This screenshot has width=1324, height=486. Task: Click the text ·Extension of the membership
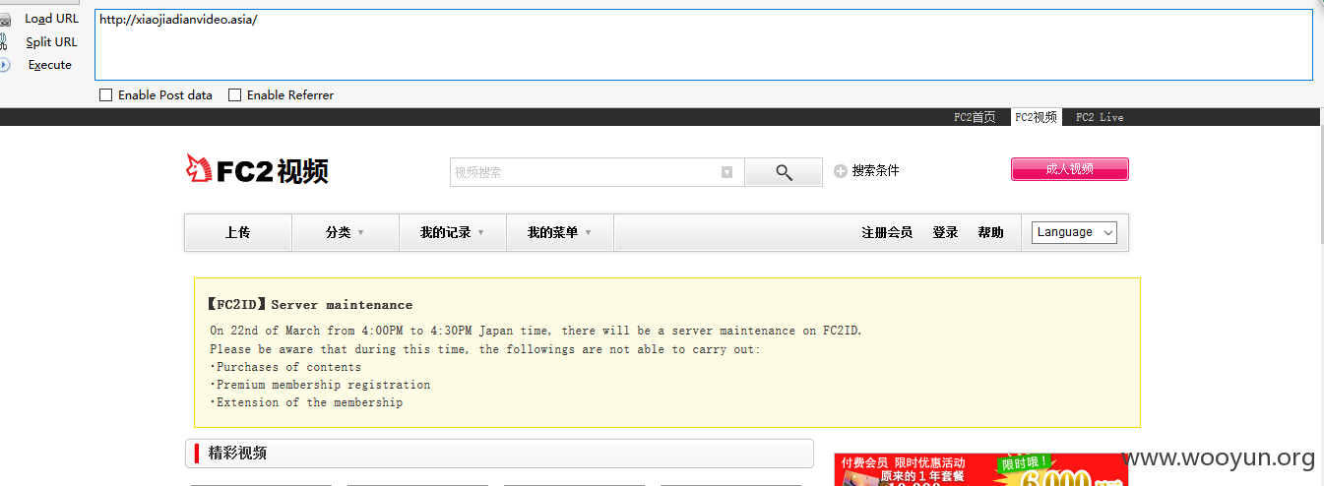306,402
